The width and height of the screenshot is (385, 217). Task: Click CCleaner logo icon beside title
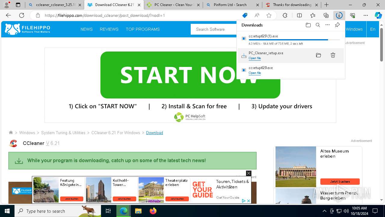pos(13,143)
